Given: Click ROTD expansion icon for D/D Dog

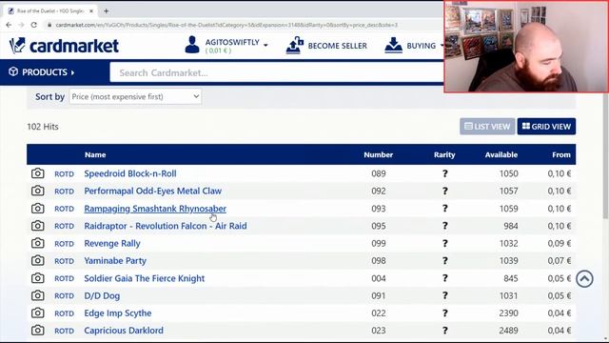Looking at the screenshot, I should (64, 296).
